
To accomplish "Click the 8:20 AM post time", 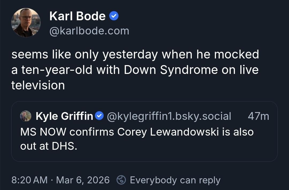I will coord(29,180).
